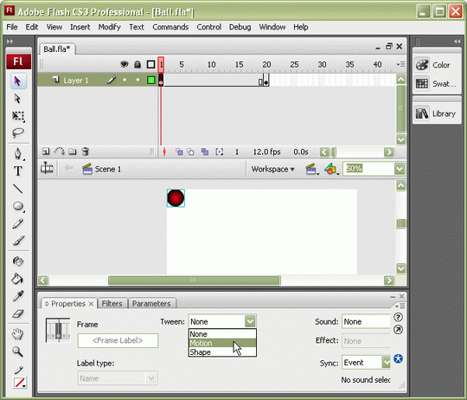The height and width of the screenshot is (400, 467).
Task: Select the Text tool
Action: pyautogui.click(x=18, y=171)
